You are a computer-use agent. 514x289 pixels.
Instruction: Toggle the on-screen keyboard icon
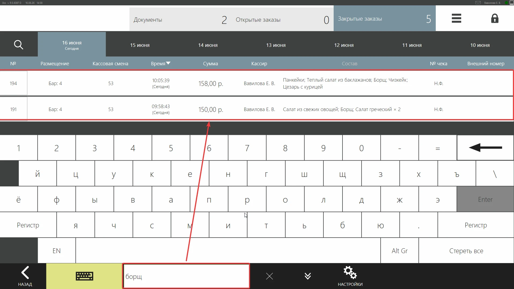click(x=84, y=276)
